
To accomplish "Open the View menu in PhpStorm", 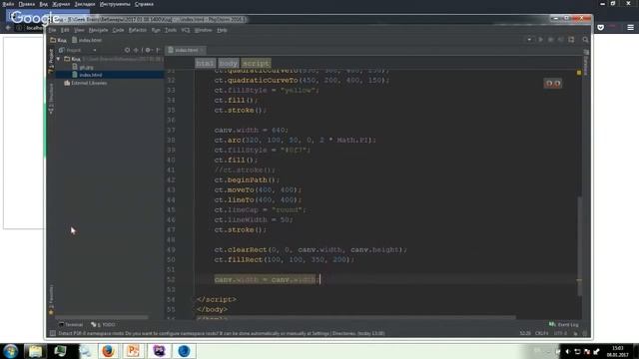I will pos(79,30).
